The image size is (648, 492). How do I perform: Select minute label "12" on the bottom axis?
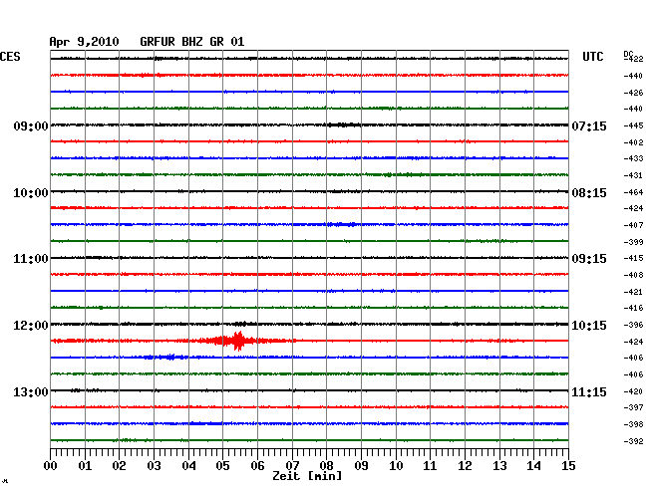[x=465, y=466]
